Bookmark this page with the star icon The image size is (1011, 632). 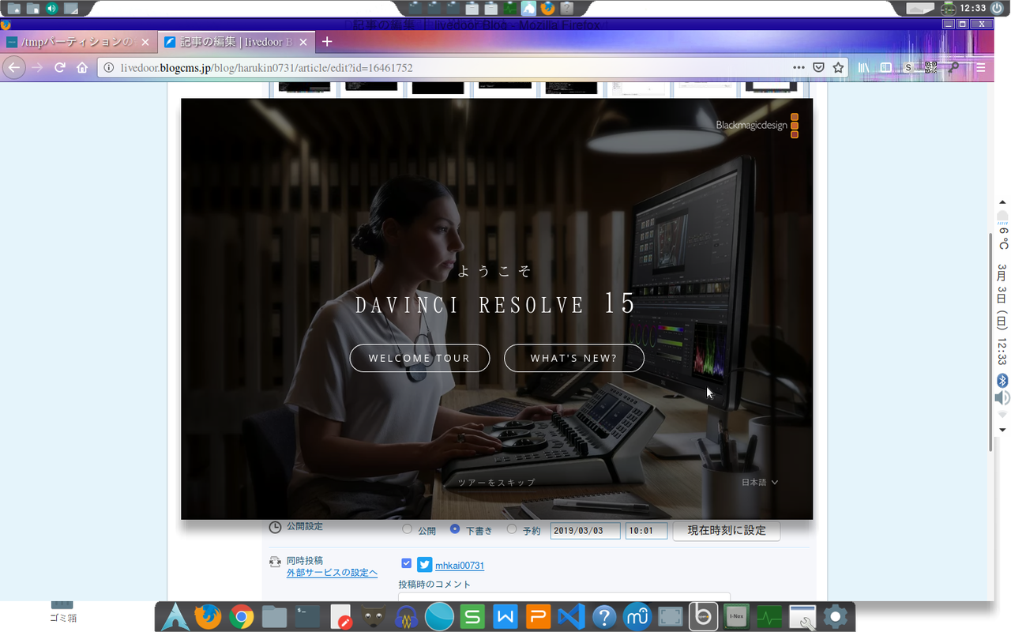(838, 68)
